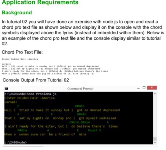Click the 'C#min' chord in the console
This screenshot has height=150, width=166.
click(x=74, y=122)
